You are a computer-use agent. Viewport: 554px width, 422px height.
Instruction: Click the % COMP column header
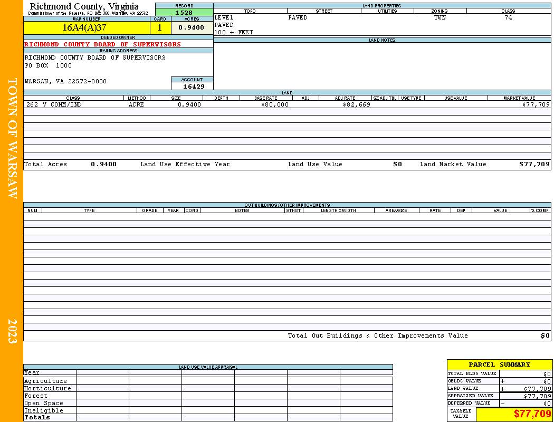(540, 210)
